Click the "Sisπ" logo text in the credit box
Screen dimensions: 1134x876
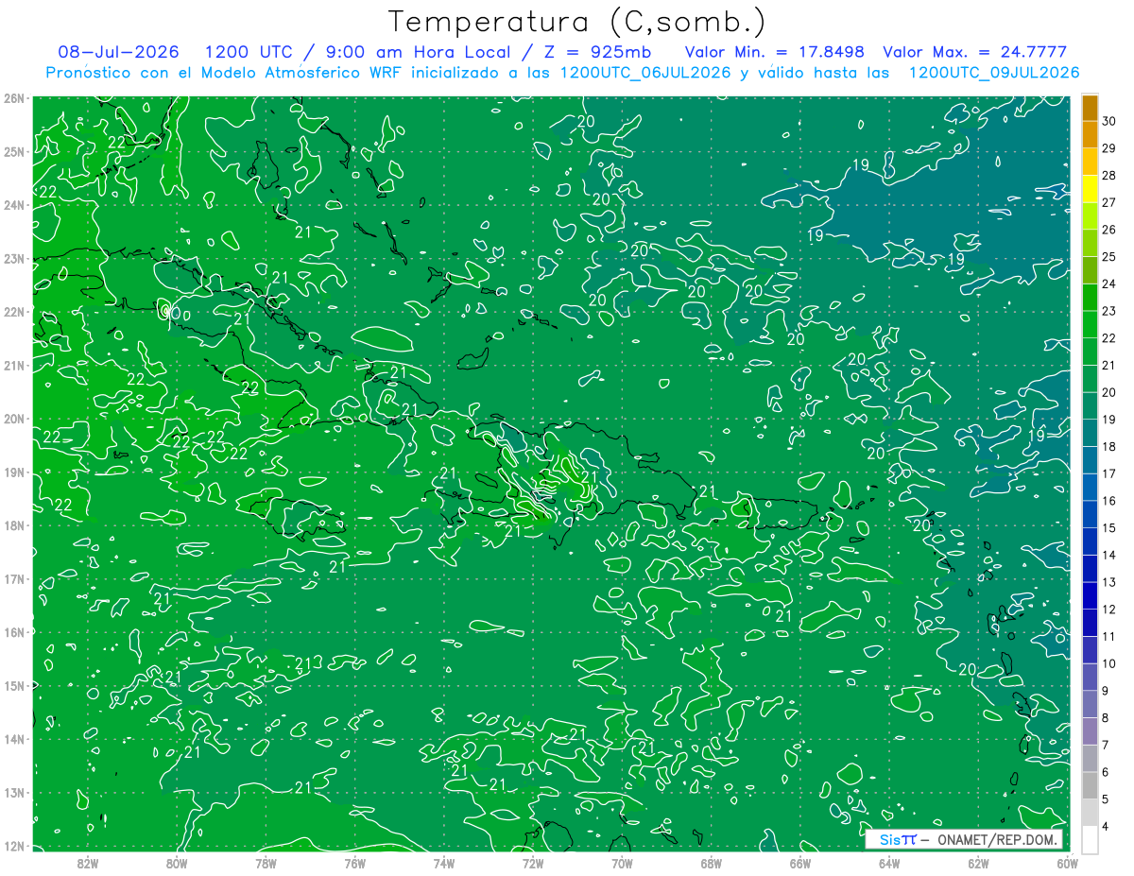897,839
